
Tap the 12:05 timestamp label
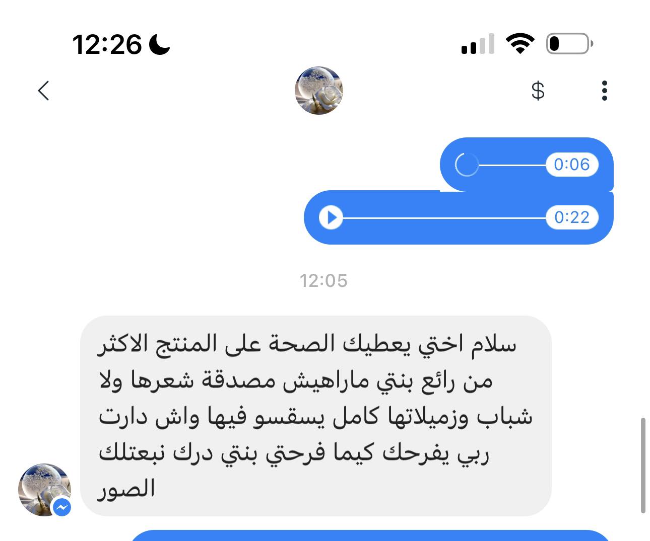[323, 281]
